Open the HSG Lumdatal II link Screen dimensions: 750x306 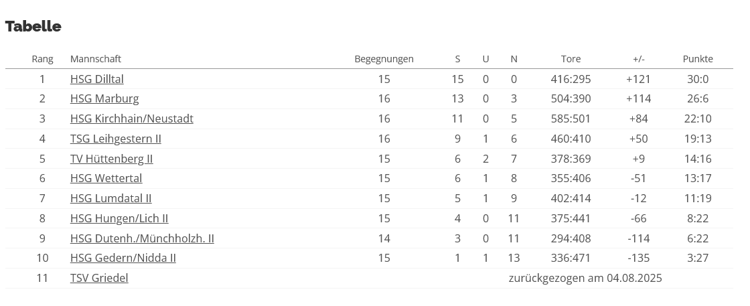pyautogui.click(x=110, y=198)
